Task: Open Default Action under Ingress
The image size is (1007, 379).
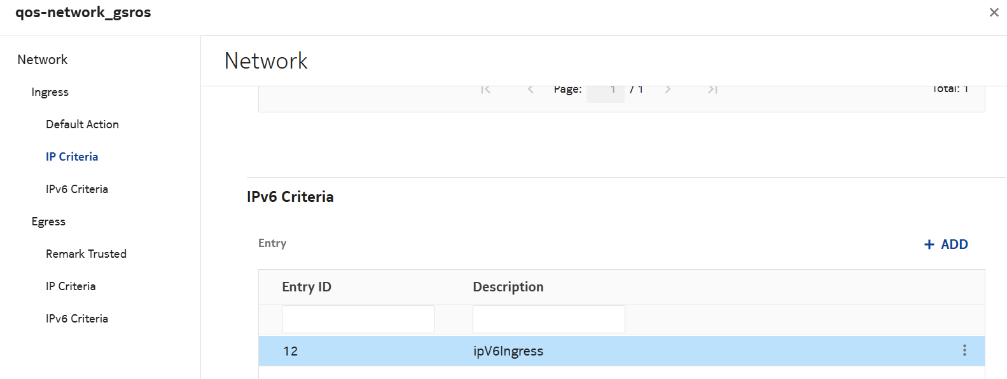Action: 82,124
